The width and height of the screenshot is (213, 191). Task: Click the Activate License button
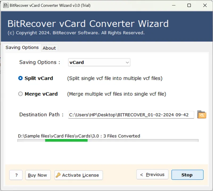tap(79, 175)
